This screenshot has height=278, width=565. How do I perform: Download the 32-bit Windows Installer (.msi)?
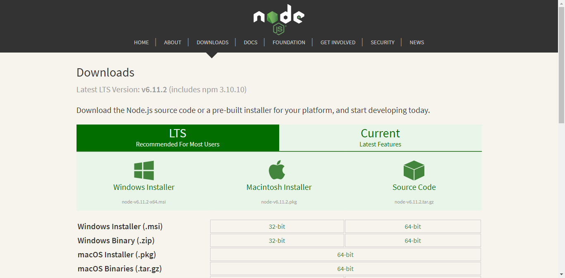[277, 226]
